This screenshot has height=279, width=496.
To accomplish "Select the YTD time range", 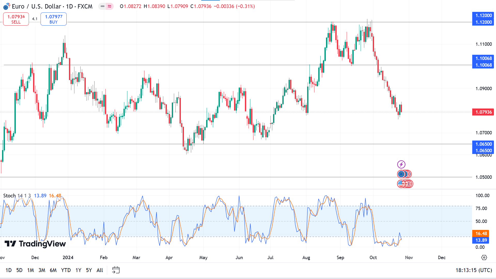I will click(66, 270).
